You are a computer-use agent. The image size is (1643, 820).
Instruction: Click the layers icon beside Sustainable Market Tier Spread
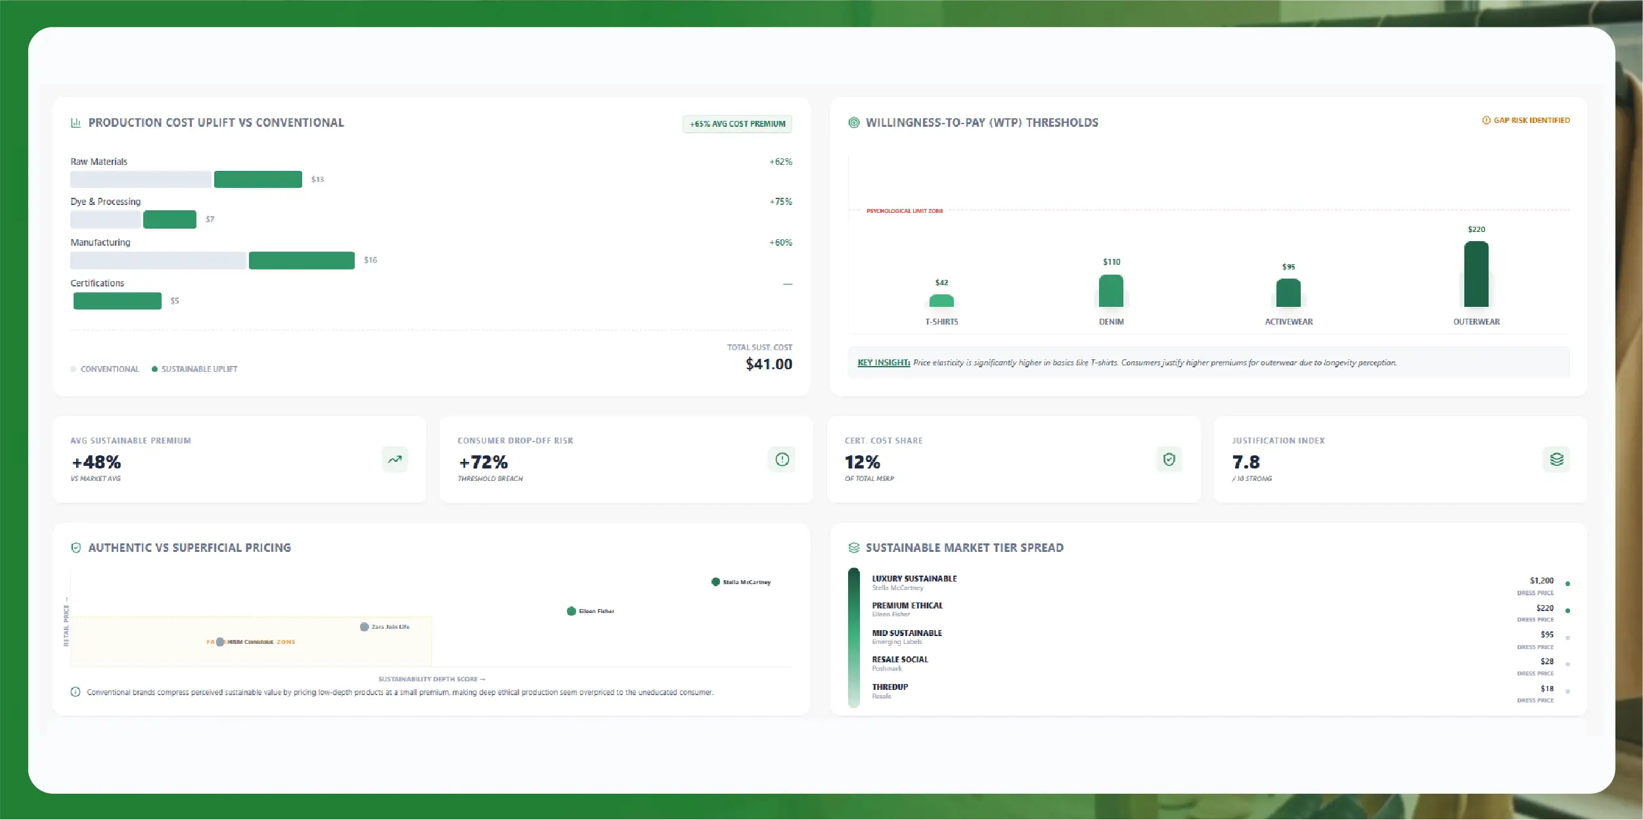point(853,548)
